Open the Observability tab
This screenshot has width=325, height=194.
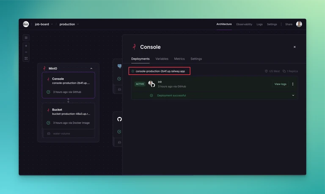(244, 24)
